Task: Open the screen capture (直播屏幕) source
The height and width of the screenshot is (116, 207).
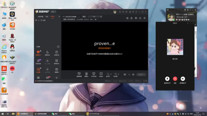Action: [x=79, y=74]
